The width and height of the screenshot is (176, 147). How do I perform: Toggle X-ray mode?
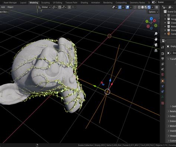pos(135,7)
